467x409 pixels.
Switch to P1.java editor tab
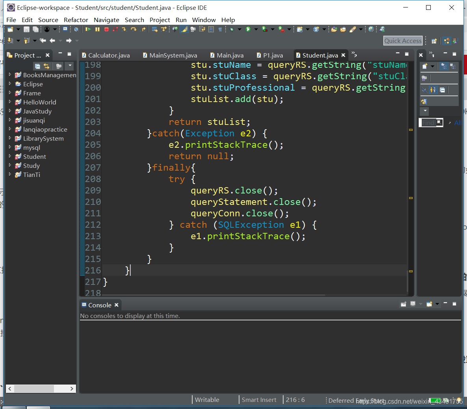tap(270, 55)
